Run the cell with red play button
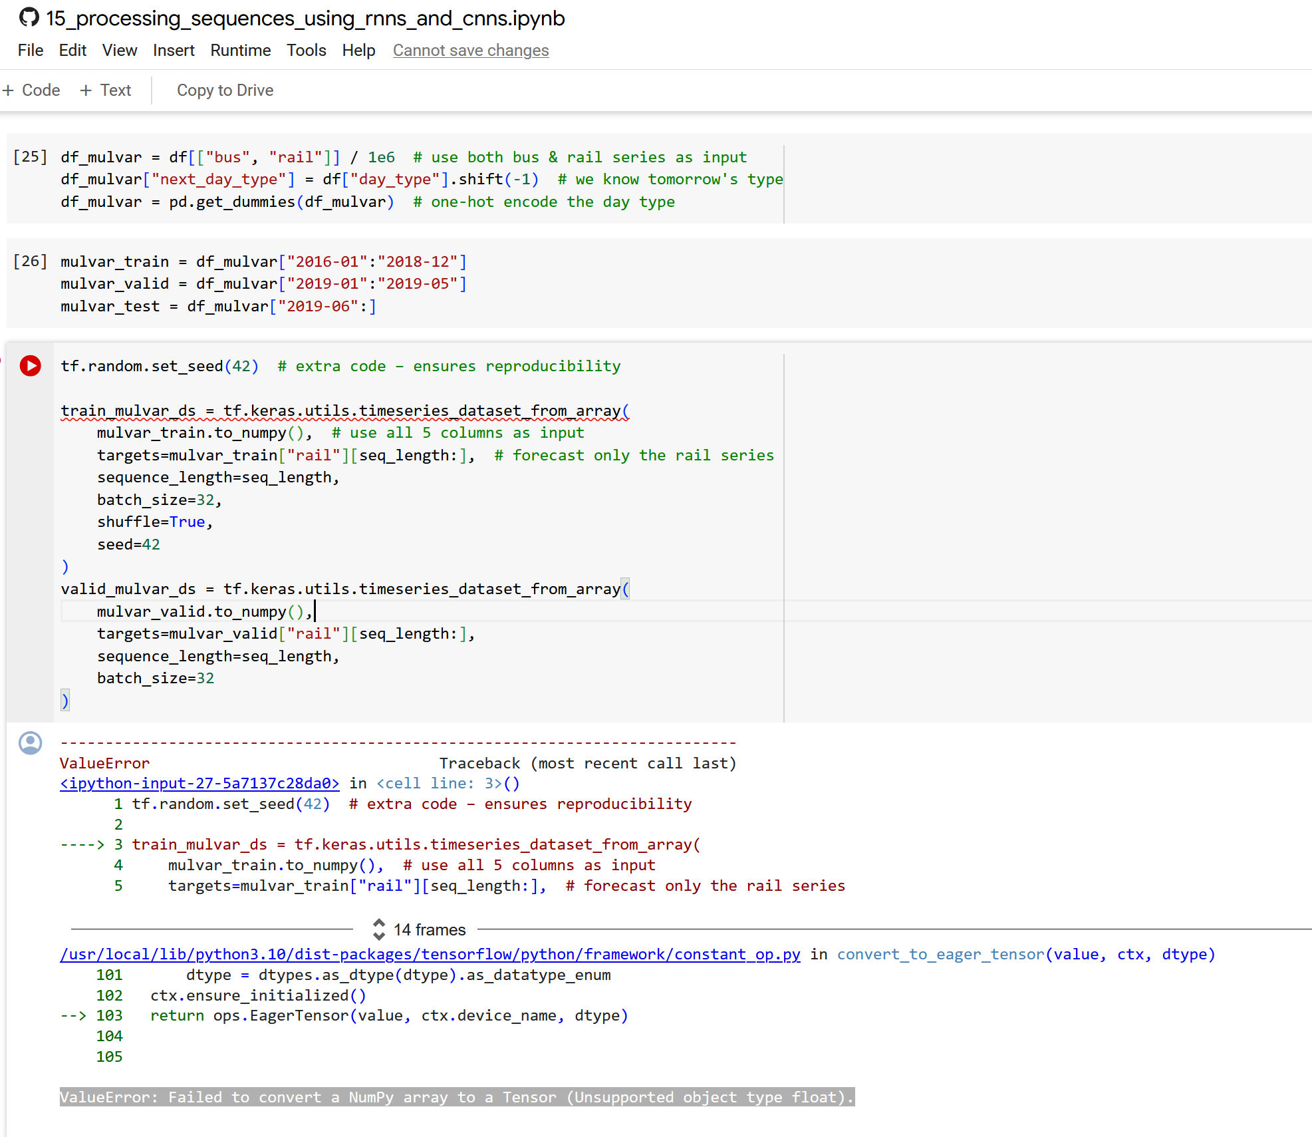The width and height of the screenshot is (1312, 1137). 31,366
